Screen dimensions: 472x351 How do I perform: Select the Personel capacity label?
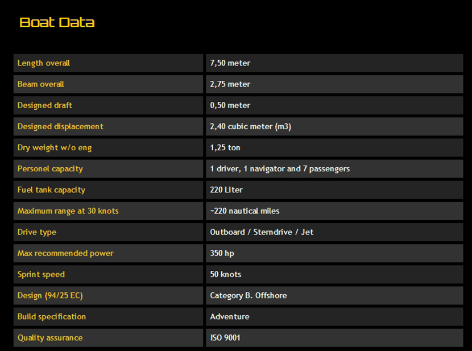click(x=50, y=168)
